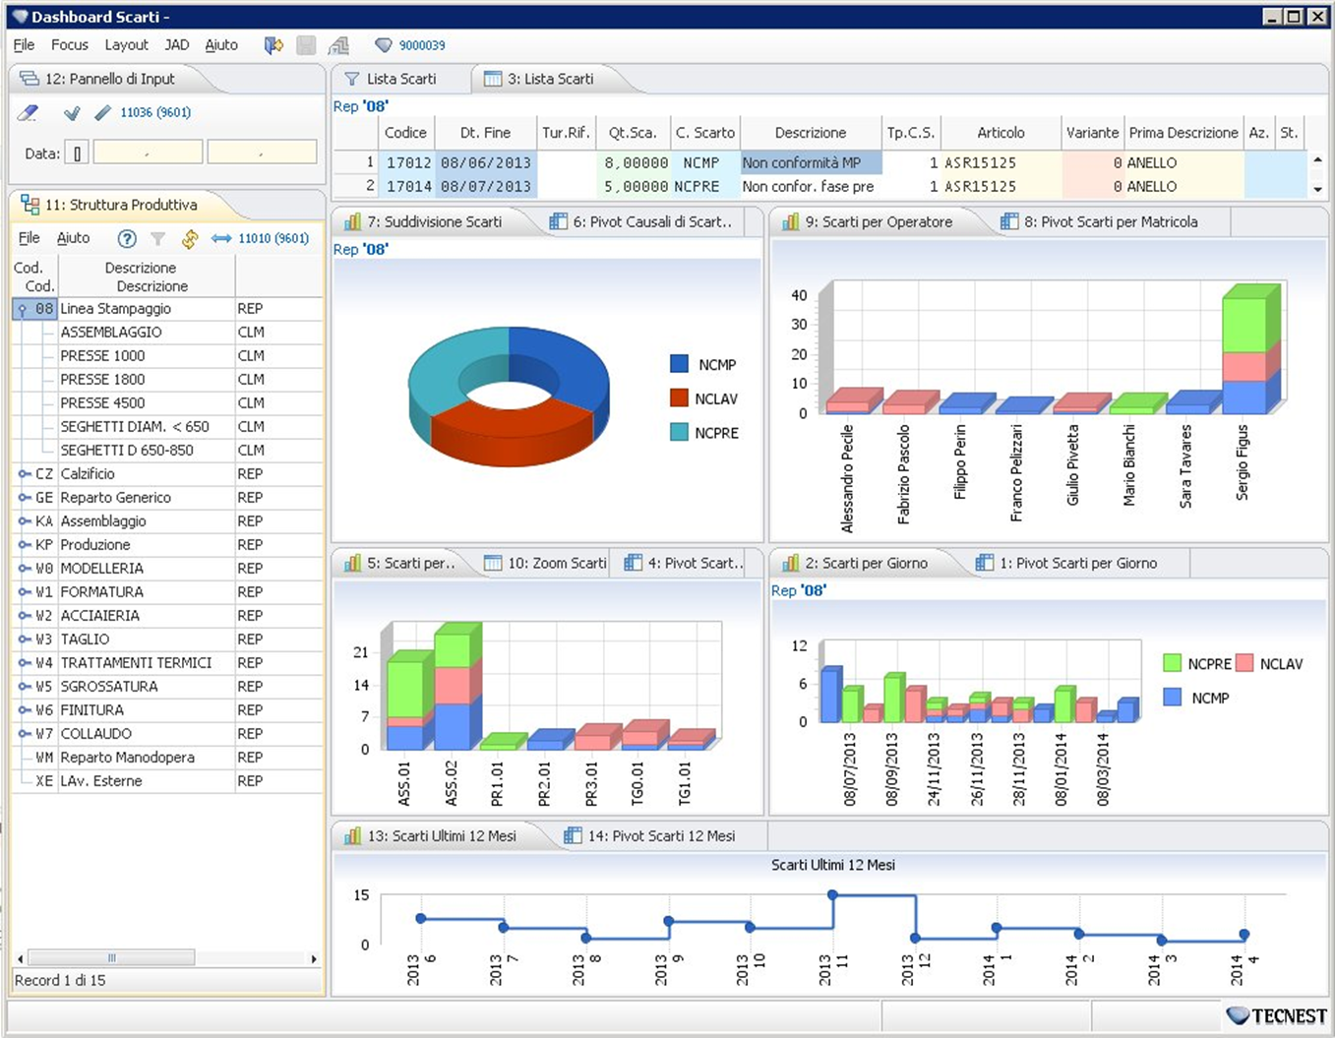Click the Articolo column header

(x=1001, y=133)
